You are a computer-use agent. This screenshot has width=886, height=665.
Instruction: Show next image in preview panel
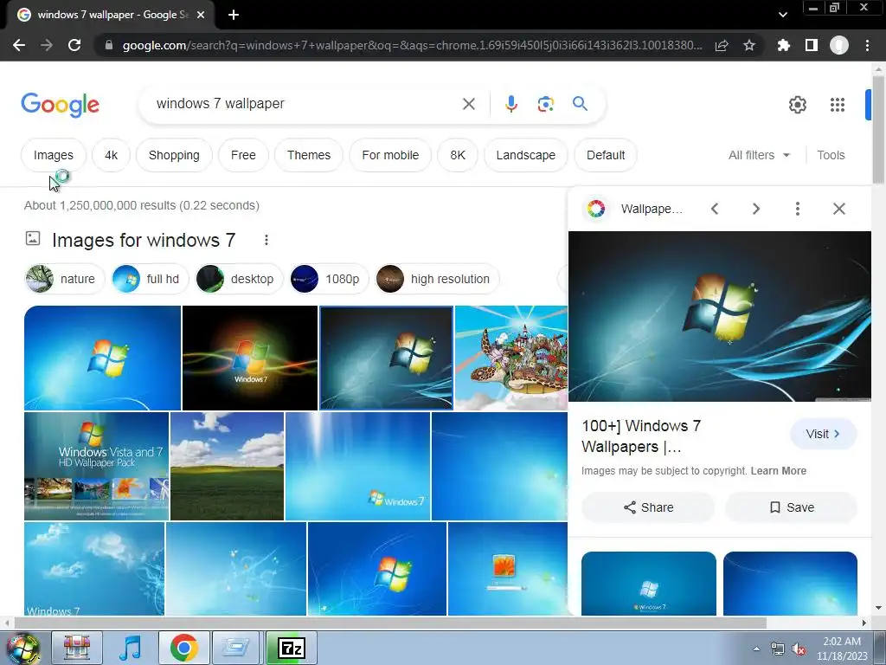756,209
